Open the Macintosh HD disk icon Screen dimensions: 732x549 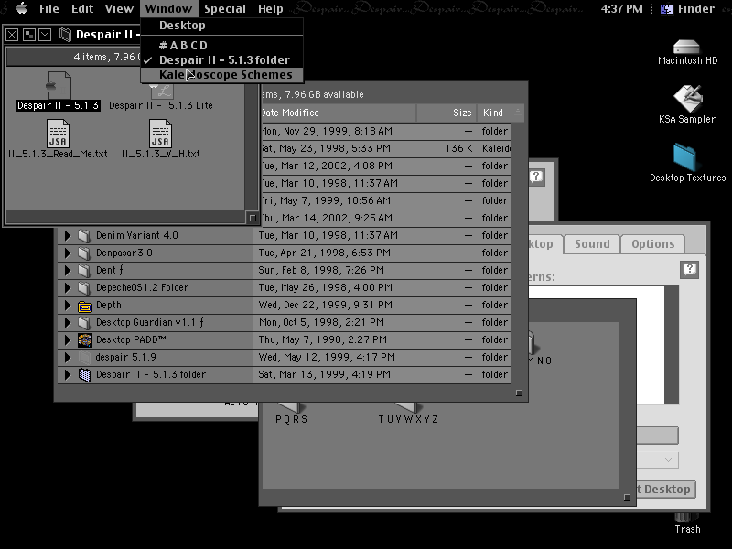tap(686, 48)
